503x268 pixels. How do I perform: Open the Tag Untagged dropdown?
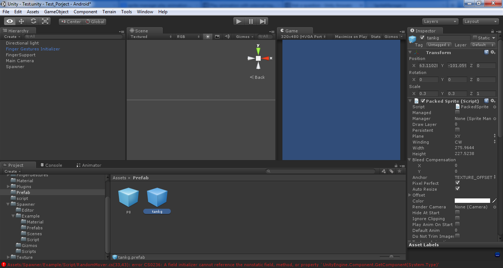coord(439,45)
